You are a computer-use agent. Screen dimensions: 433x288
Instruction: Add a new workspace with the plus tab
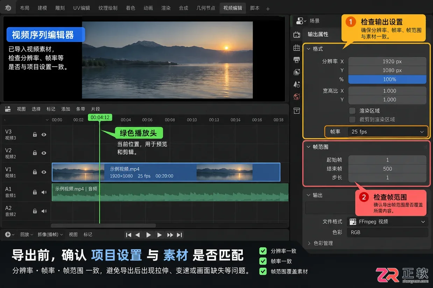point(268,8)
